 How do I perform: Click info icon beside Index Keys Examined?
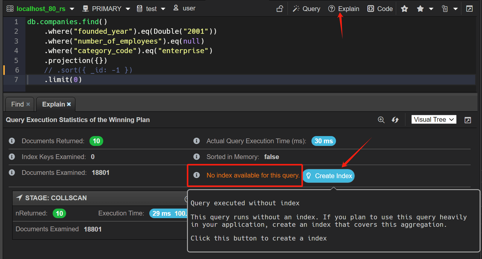coord(12,157)
